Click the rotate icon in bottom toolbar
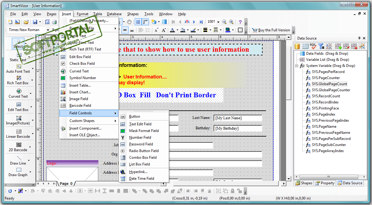 point(10,191)
